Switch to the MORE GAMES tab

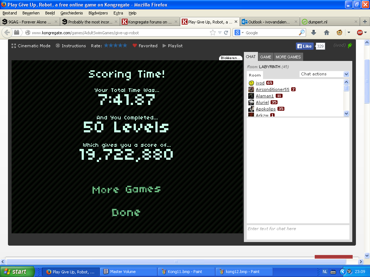click(288, 57)
